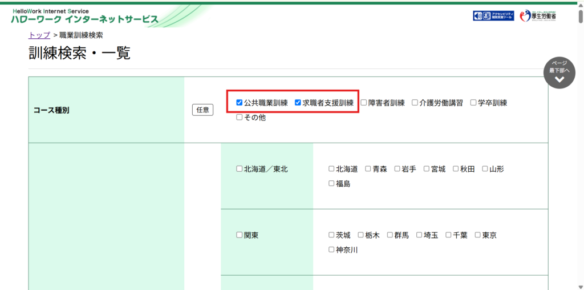Check the 関東 region checkbox
This screenshot has height=290, width=584.
click(240, 235)
